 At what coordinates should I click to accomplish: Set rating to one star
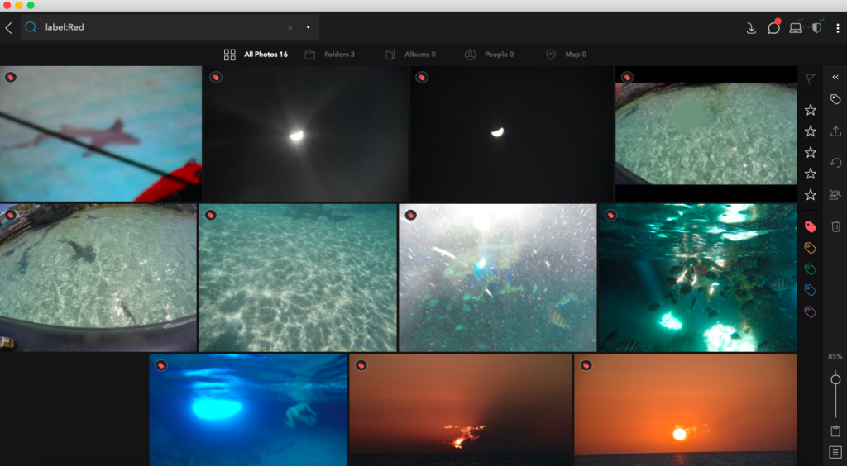(x=811, y=110)
